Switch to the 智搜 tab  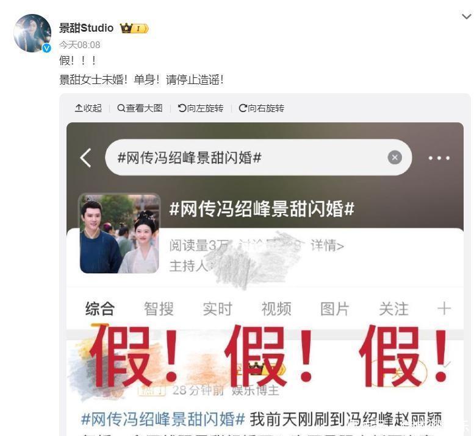159,309
